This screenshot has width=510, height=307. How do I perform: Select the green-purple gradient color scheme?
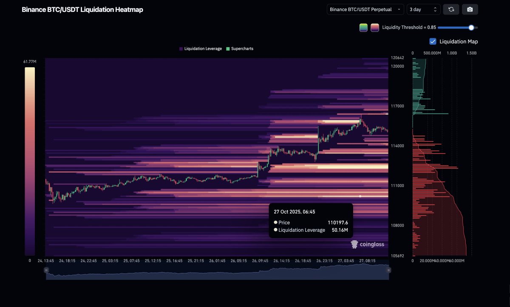363,27
